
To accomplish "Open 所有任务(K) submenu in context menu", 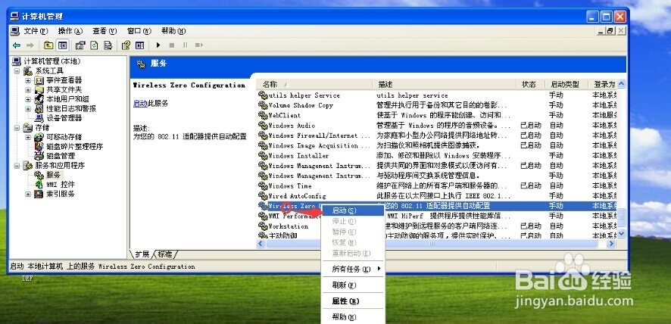I will click(x=353, y=269).
